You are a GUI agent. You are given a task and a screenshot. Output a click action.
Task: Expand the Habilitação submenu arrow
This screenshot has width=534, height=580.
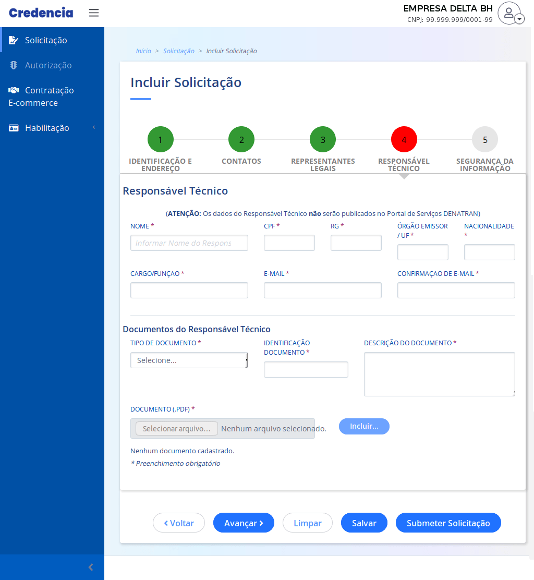tap(94, 128)
